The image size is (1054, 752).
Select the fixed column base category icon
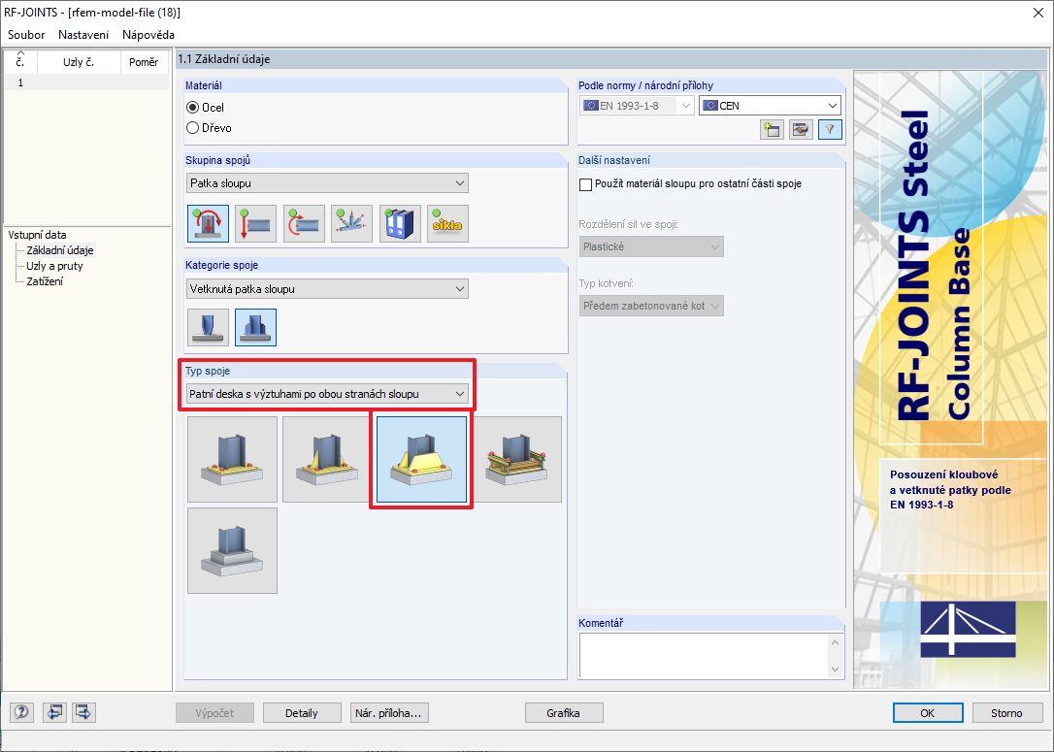255,327
